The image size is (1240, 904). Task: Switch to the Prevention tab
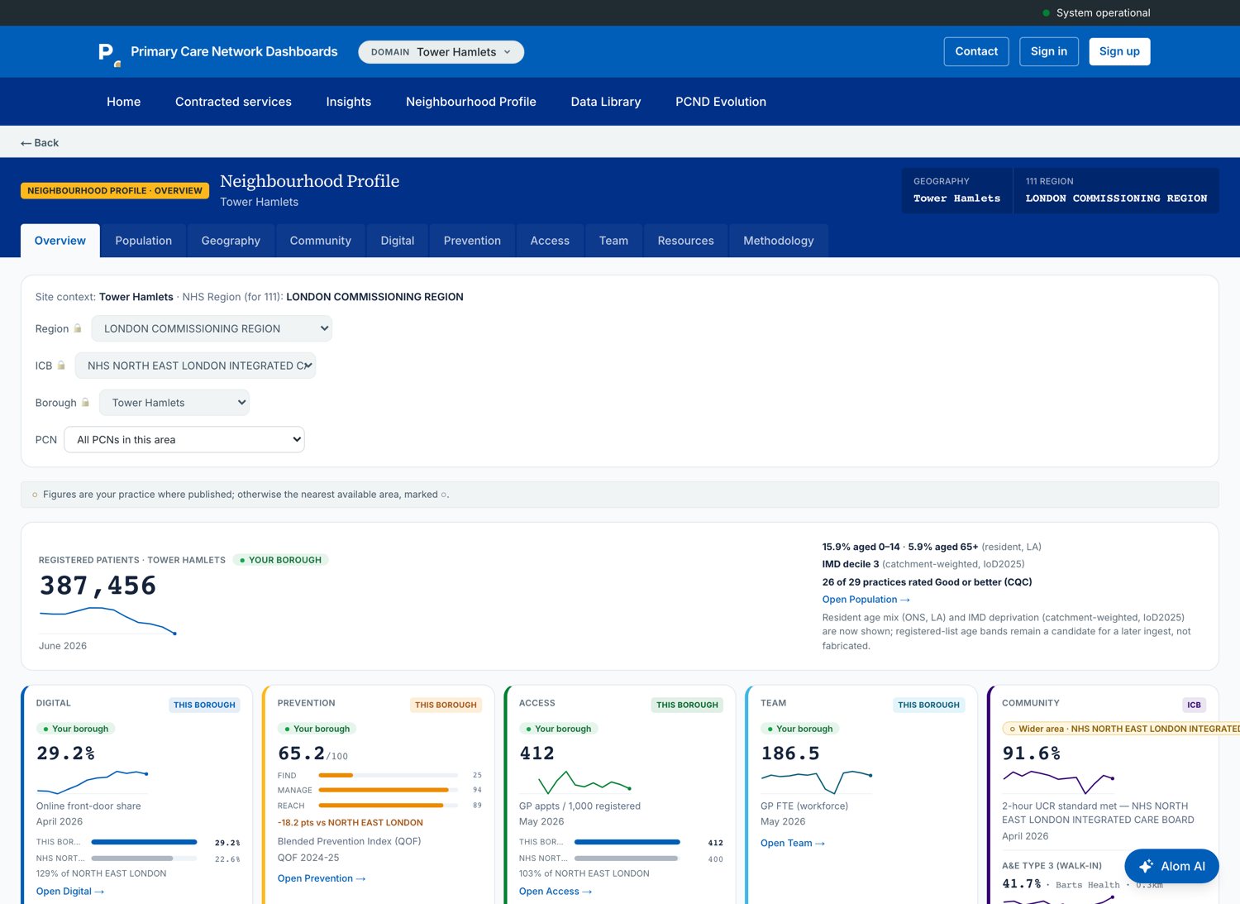pos(472,241)
